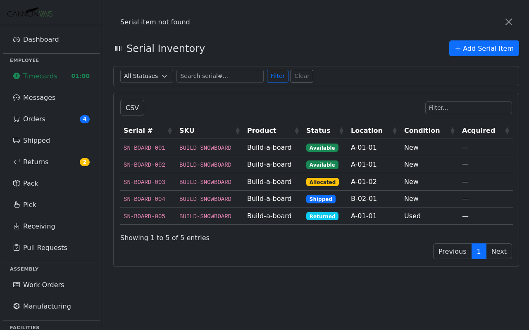Switch to Work Orders in the Assembly section
Screen dimensions: 529x330
[43, 285]
